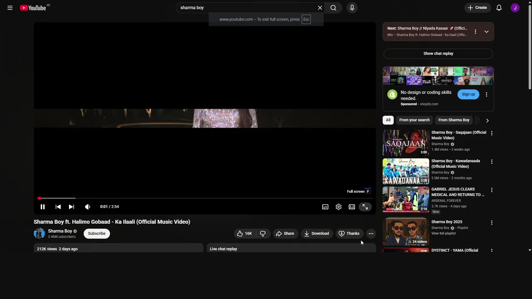Image resolution: width=532 pixels, height=299 pixels.
Task: Mute the video volume
Action: (x=87, y=207)
